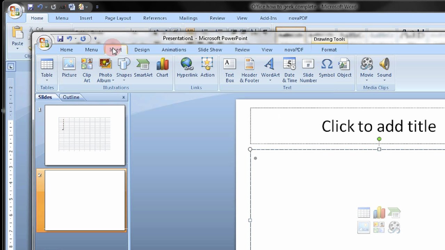The image size is (445, 250).
Task: Create a Photo Album
Action: click(105, 70)
